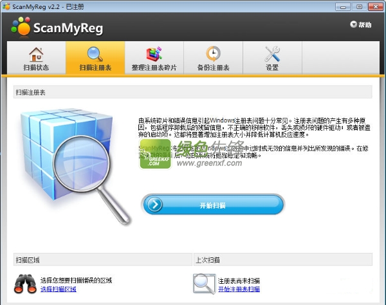Image resolution: width=386 pixels, height=305 pixels.
Task: Click the ScanMyReg logo
Action: (57, 27)
